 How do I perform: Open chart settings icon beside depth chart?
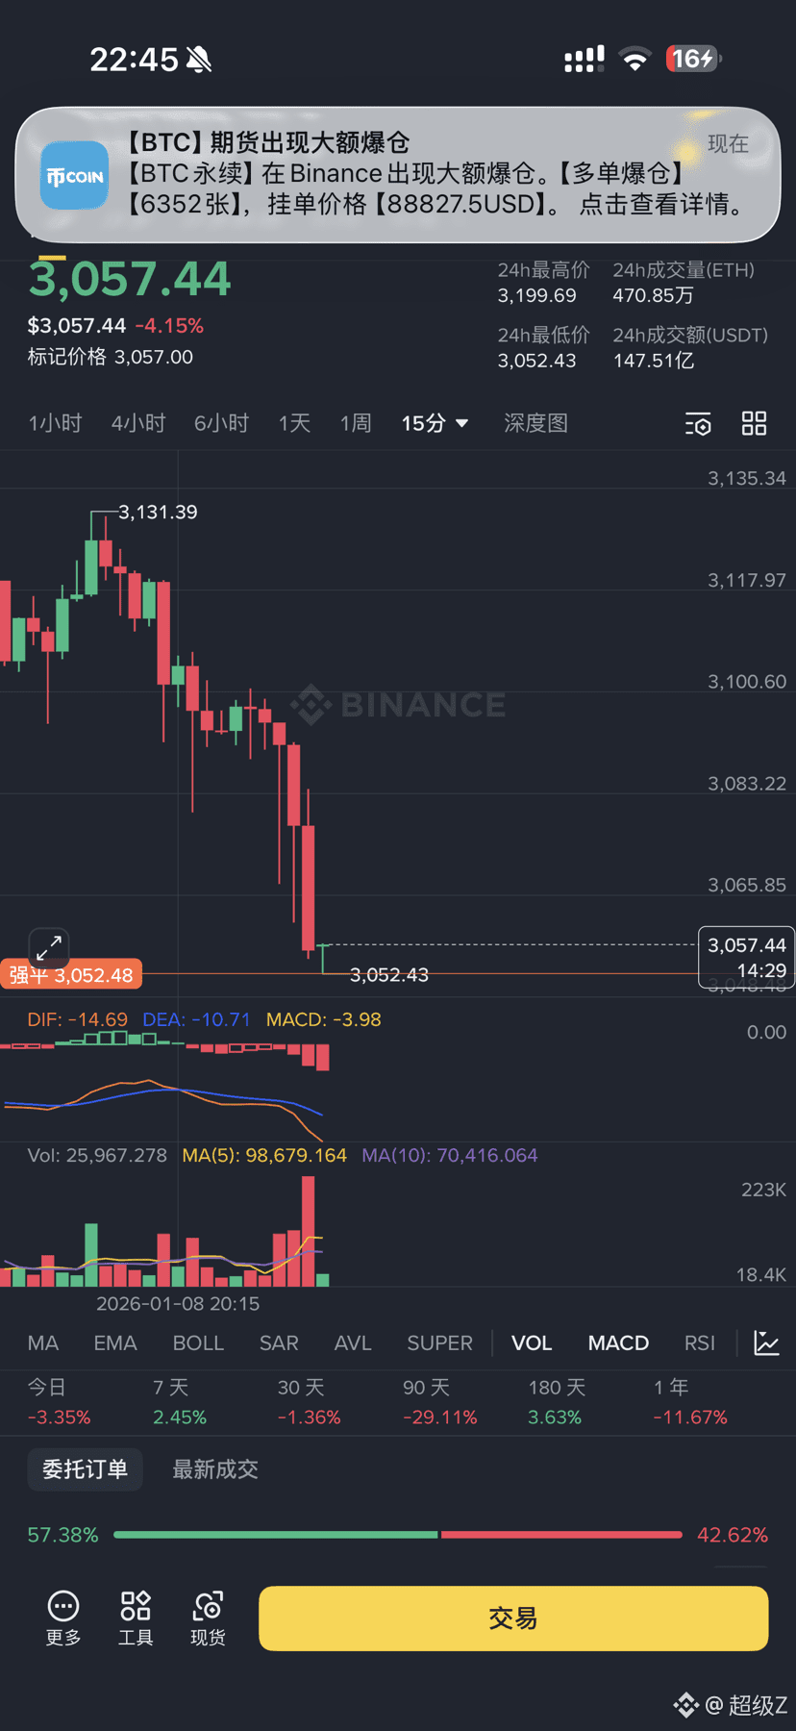point(698,423)
